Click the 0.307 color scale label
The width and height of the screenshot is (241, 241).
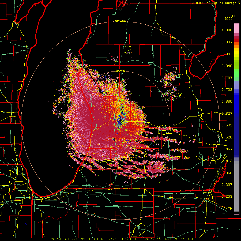point(227,185)
